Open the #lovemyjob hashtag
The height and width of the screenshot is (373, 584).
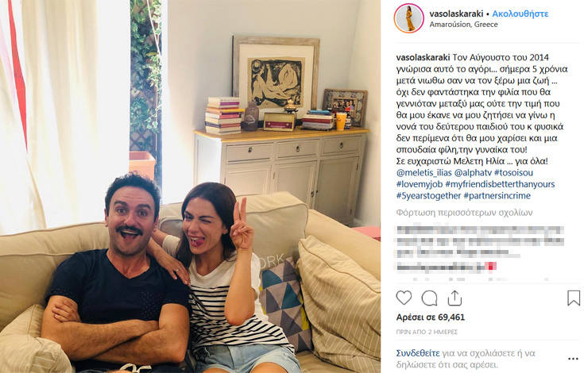420,184
